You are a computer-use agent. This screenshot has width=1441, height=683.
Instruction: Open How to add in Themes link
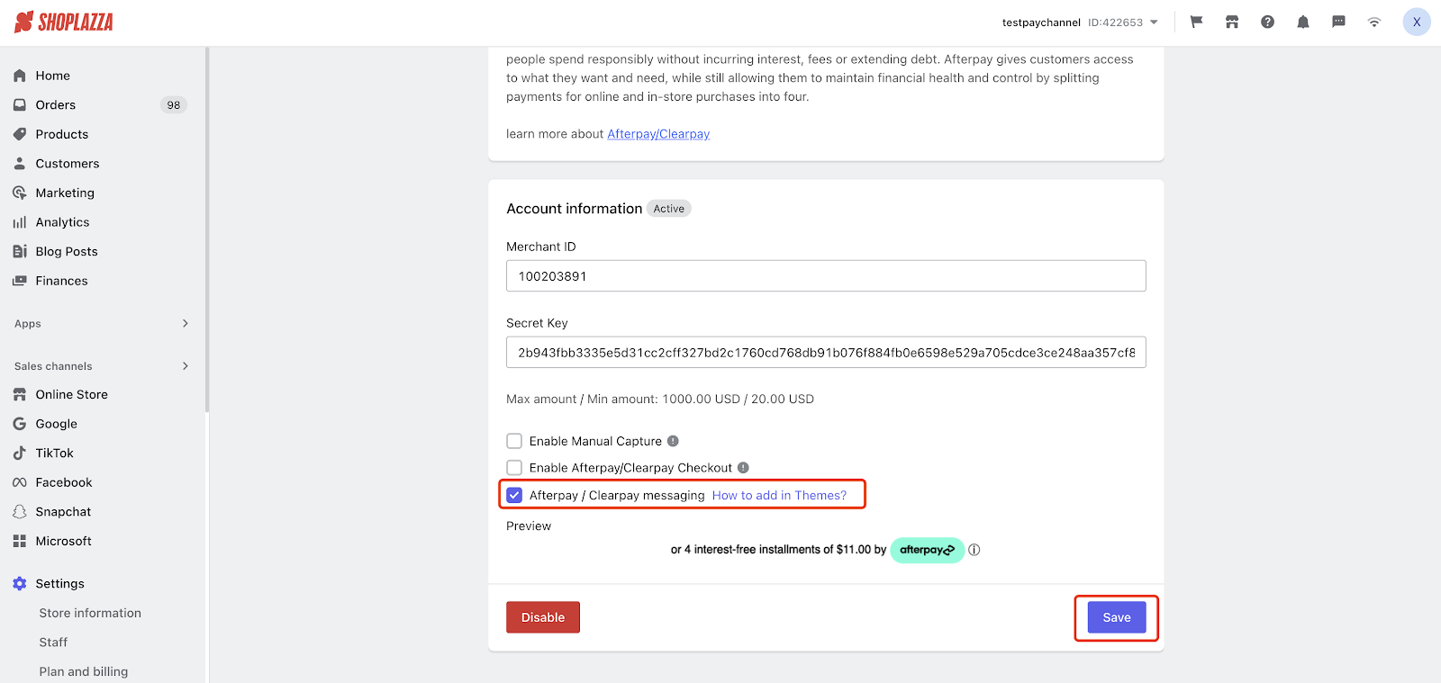pos(779,495)
